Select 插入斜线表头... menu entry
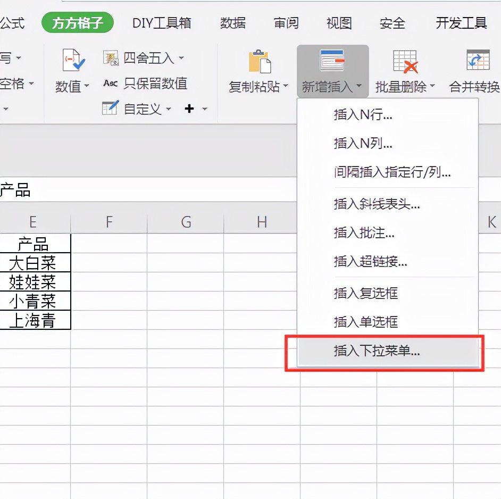The width and height of the screenshot is (501, 499). tap(388, 204)
